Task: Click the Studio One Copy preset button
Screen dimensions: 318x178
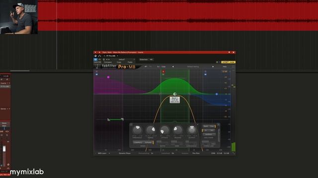Action: [x=119, y=62]
